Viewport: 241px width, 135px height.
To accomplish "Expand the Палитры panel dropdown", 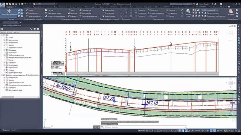I will pos(12,19).
